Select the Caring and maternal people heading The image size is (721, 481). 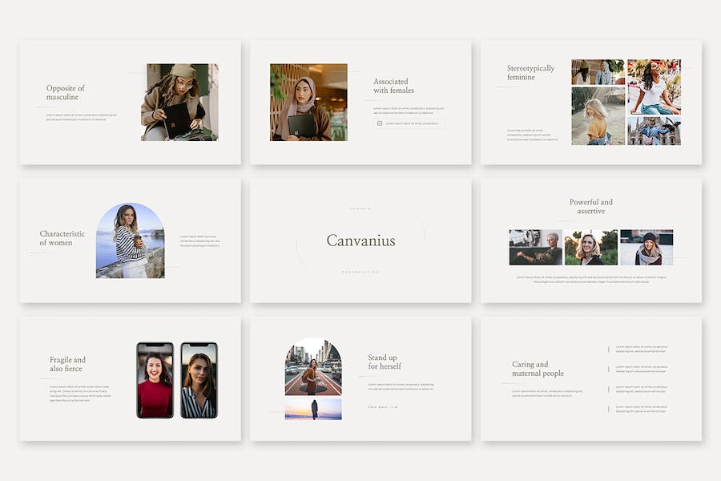coord(538,369)
